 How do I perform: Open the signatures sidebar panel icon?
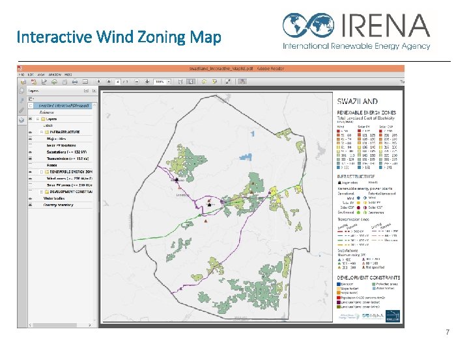21,101
